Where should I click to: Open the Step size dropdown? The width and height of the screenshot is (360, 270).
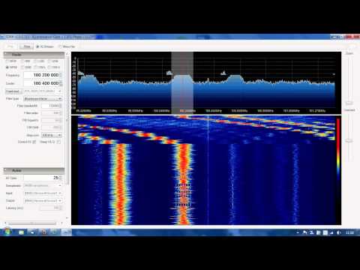(x=52, y=135)
